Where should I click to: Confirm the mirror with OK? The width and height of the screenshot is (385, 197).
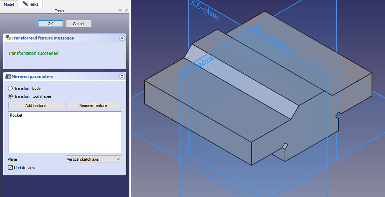[50, 24]
